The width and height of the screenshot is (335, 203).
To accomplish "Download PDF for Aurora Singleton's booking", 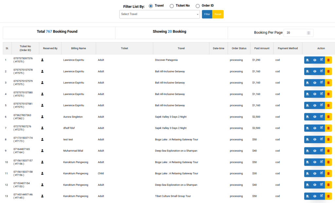I will coord(308,117).
